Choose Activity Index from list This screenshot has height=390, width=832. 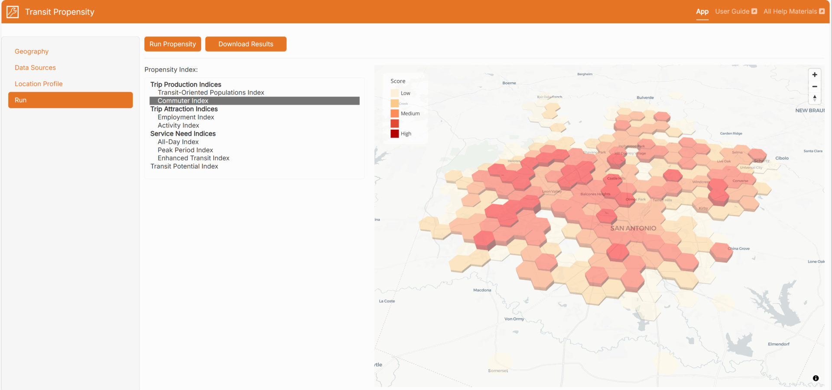tap(178, 125)
